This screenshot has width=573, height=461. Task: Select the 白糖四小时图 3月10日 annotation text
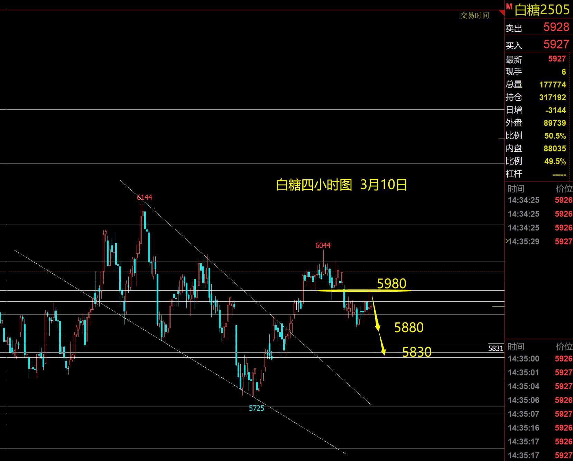point(341,185)
